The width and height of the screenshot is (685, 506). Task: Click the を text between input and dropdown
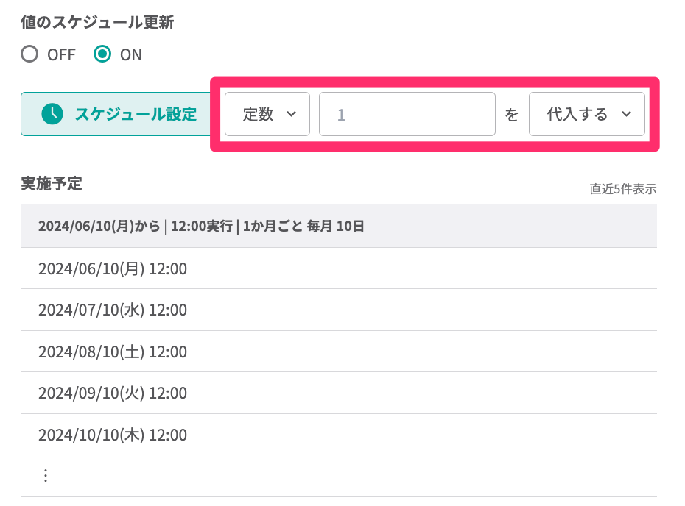point(511,115)
